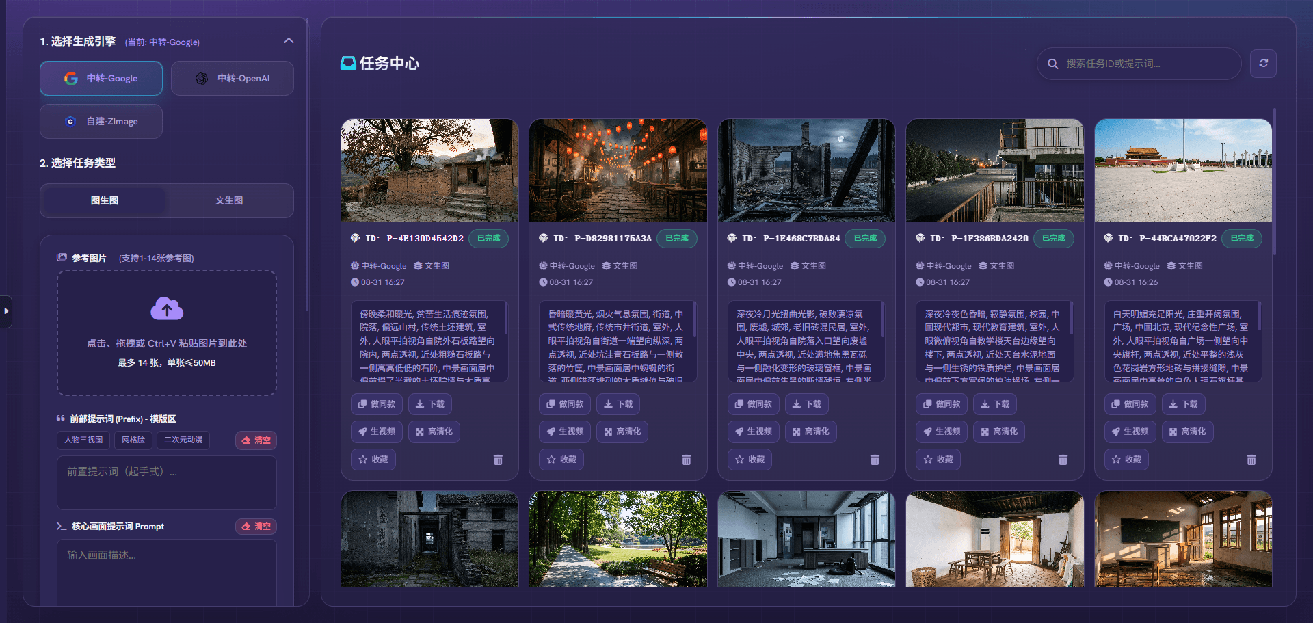Delete task P-44BCA47022F2 with trash icon

click(1251, 460)
